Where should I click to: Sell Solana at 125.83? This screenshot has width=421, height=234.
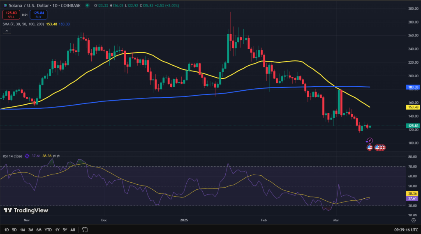point(11,15)
